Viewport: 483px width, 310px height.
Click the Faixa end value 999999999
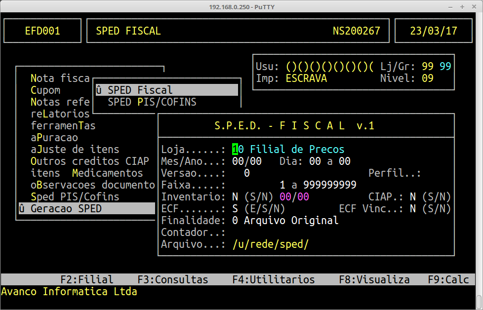pos(330,185)
